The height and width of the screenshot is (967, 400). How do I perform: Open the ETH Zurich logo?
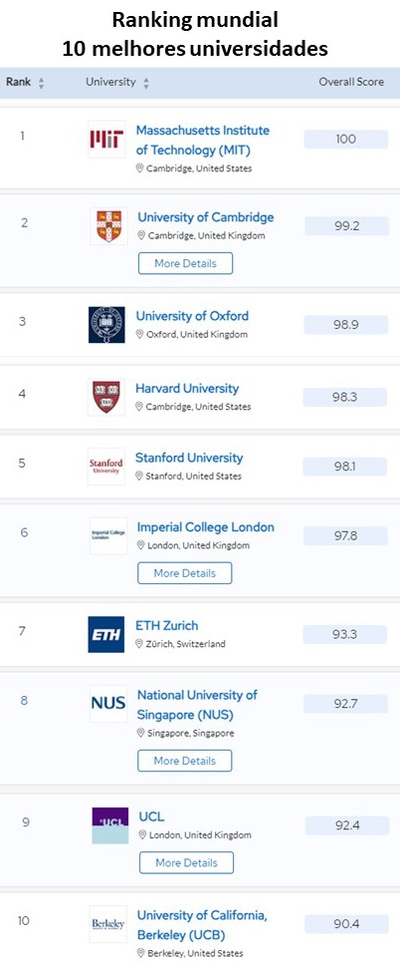pyautogui.click(x=105, y=634)
